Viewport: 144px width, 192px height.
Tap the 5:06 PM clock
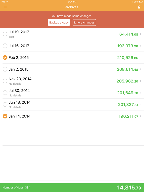(72, 2)
